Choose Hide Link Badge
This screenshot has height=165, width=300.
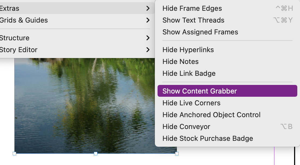click(x=189, y=73)
